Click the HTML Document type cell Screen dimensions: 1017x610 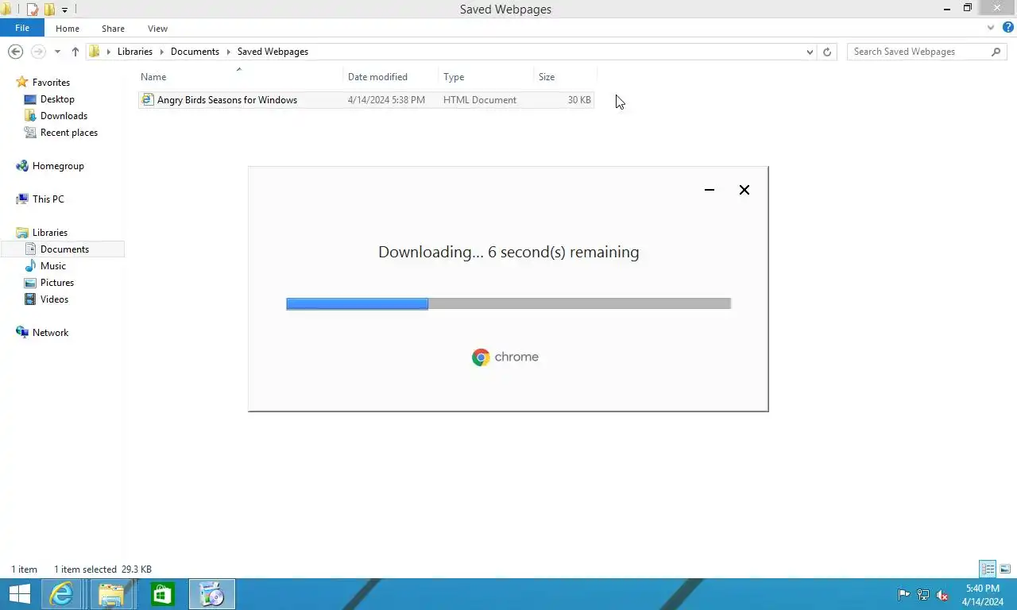point(480,100)
